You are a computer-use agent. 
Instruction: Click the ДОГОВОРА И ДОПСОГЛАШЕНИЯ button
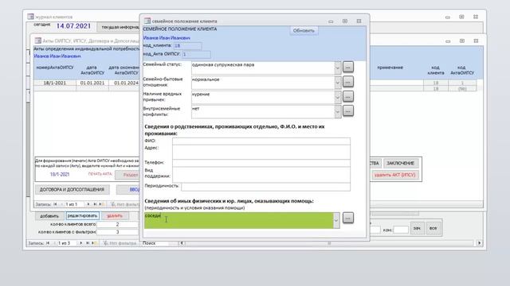coord(72,189)
